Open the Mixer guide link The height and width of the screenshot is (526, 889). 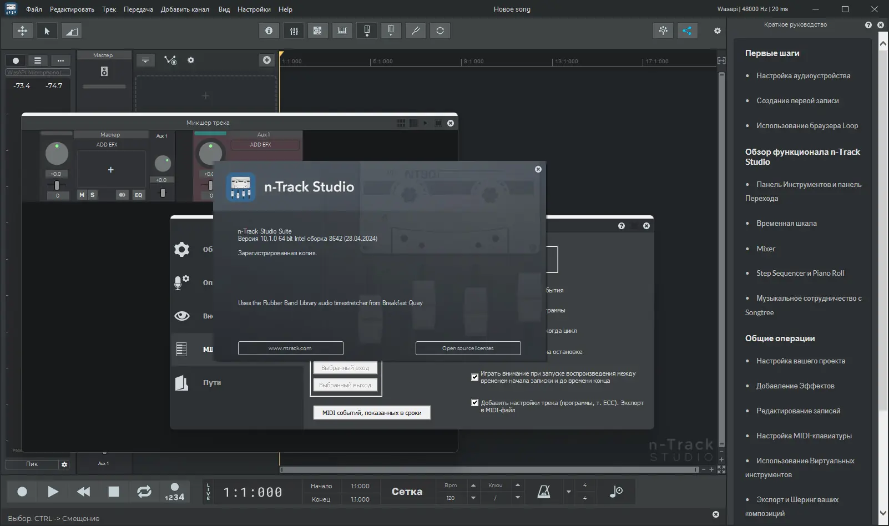pos(766,249)
